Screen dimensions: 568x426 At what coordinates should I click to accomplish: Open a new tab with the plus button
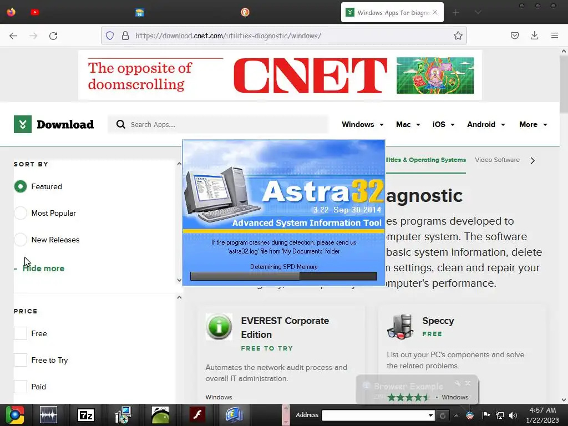456,13
